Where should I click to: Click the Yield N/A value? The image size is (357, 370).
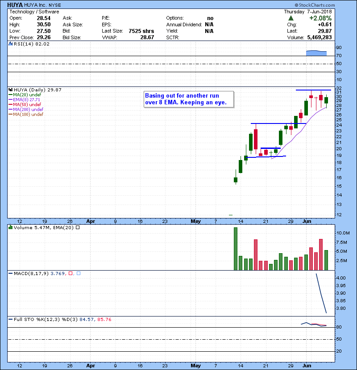(x=209, y=31)
